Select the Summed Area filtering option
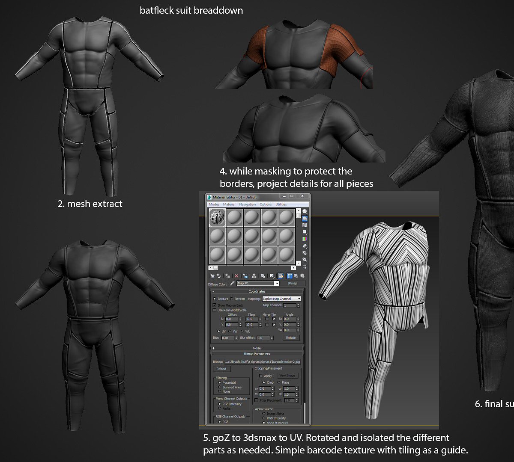 coord(220,387)
